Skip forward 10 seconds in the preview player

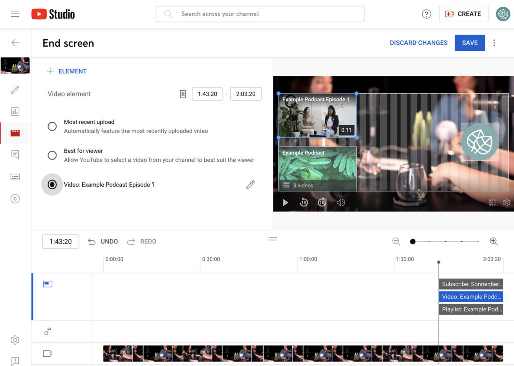click(321, 202)
